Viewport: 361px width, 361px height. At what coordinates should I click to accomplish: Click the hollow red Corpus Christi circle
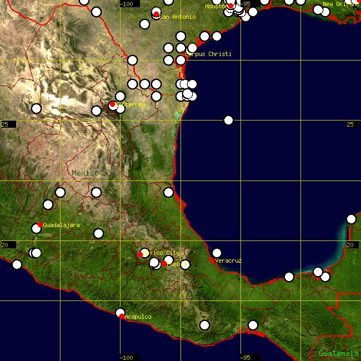click(x=182, y=53)
